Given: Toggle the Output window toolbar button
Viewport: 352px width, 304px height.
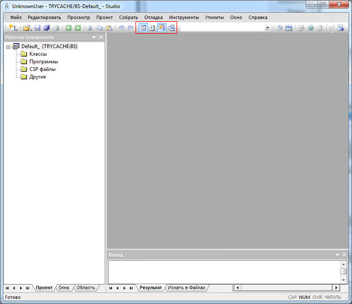Looking at the screenshot, I should pos(162,28).
